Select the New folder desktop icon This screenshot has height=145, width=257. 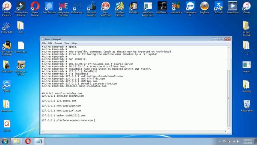[x=7, y=66]
